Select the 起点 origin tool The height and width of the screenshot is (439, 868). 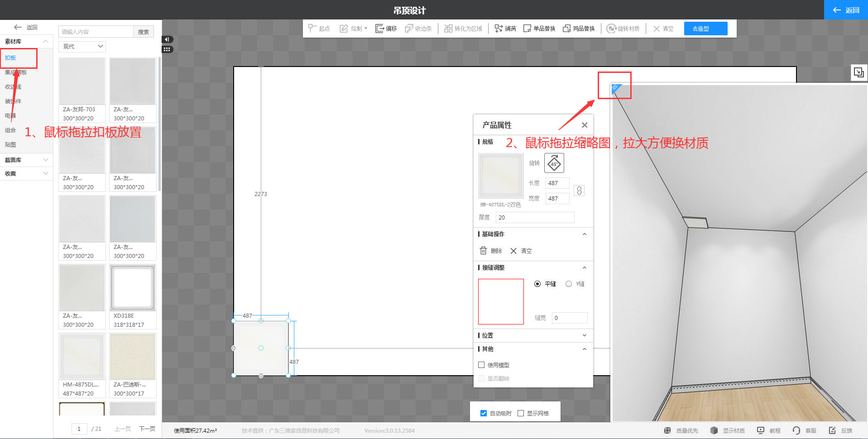tap(319, 29)
